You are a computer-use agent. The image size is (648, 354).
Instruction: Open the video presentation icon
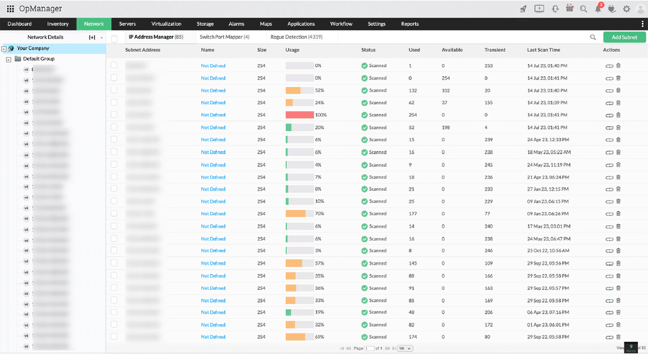pos(539,9)
